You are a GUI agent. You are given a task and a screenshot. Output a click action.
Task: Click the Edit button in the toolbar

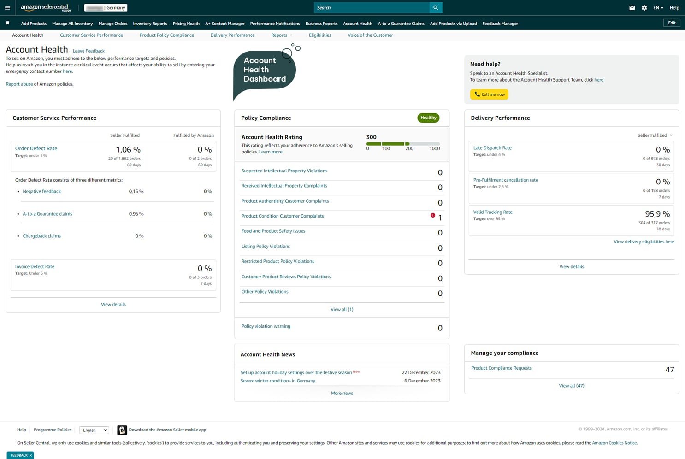tap(672, 23)
